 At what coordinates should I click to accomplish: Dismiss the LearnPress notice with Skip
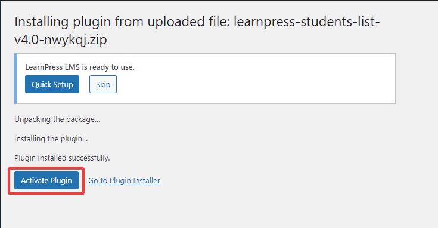coord(103,84)
